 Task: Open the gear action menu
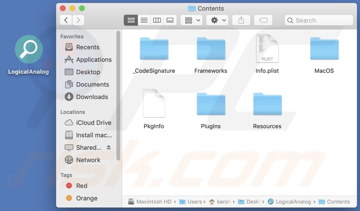pyautogui.click(x=217, y=21)
